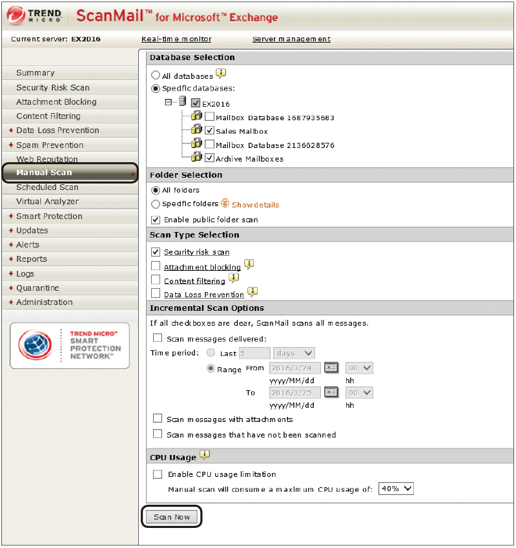This screenshot has height=548, width=516.
Task: Open the days unit dropdown
Action: [294, 353]
